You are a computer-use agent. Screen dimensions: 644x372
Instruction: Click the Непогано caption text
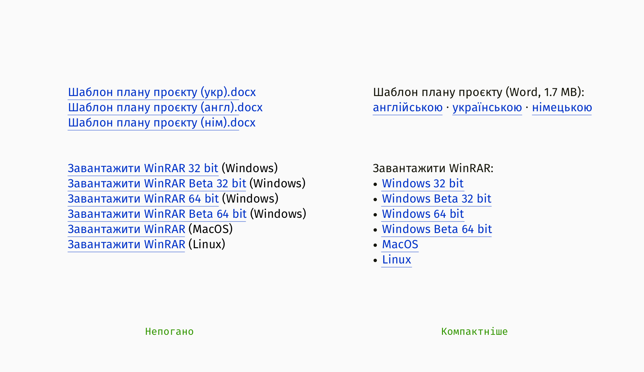[x=169, y=331]
